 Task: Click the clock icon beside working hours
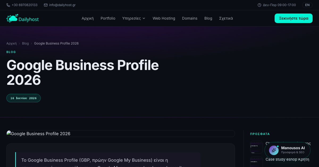(259, 5)
